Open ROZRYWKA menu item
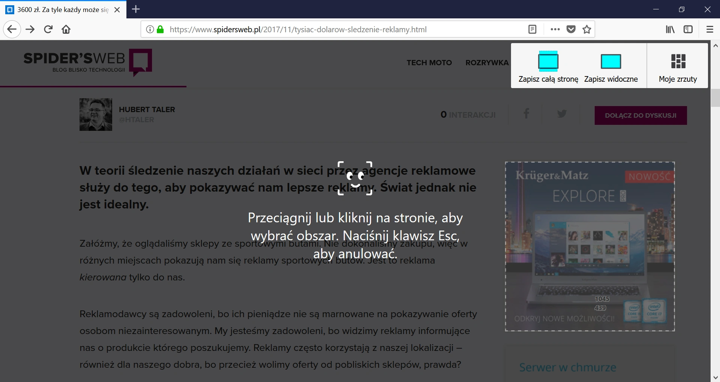This screenshot has height=382, width=720. click(487, 63)
